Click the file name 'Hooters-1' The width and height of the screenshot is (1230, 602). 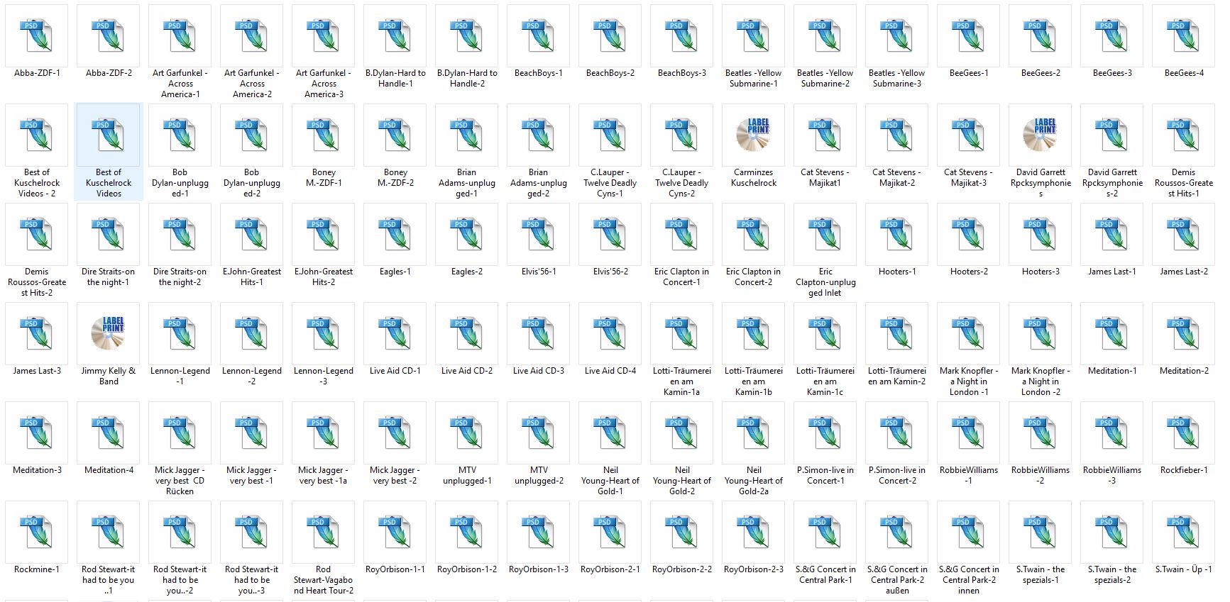(897, 272)
